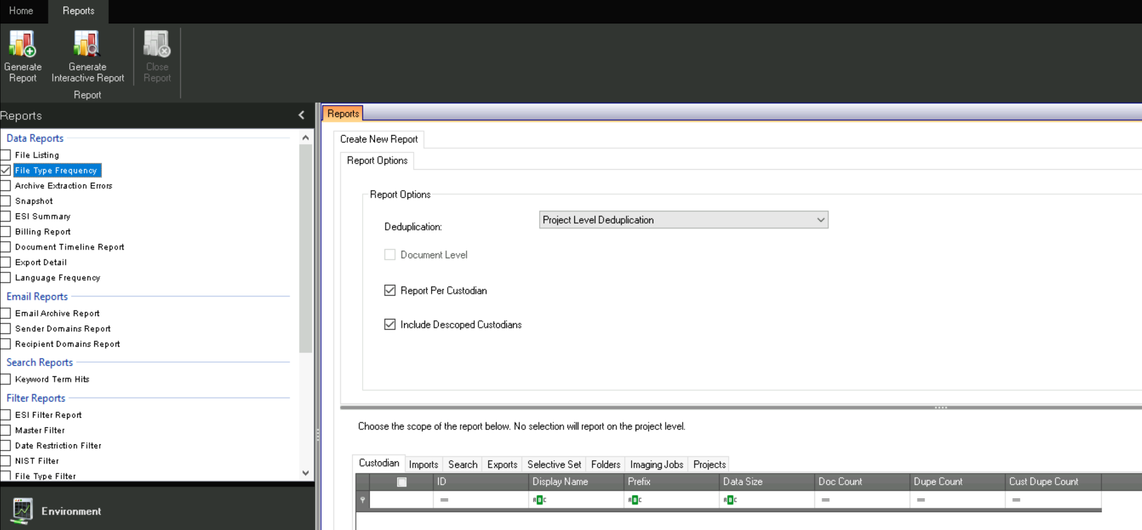Image resolution: width=1142 pixels, height=530 pixels.
Task: Click the Data Size column header
Action: (743, 481)
